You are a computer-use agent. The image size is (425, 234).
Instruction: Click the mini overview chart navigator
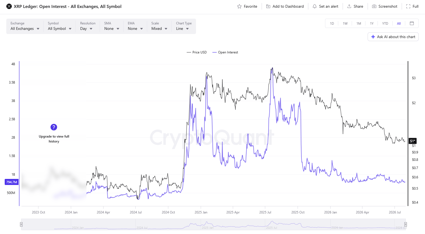(x=213, y=224)
